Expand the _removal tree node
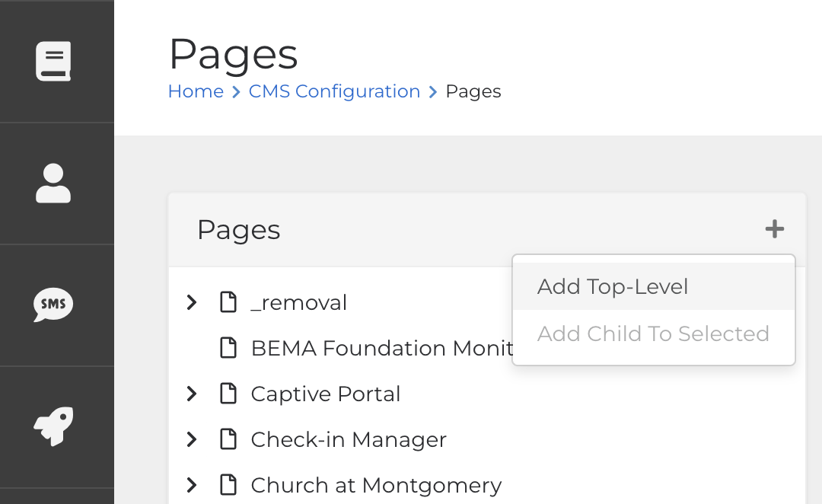This screenshot has width=822, height=504. [192, 302]
